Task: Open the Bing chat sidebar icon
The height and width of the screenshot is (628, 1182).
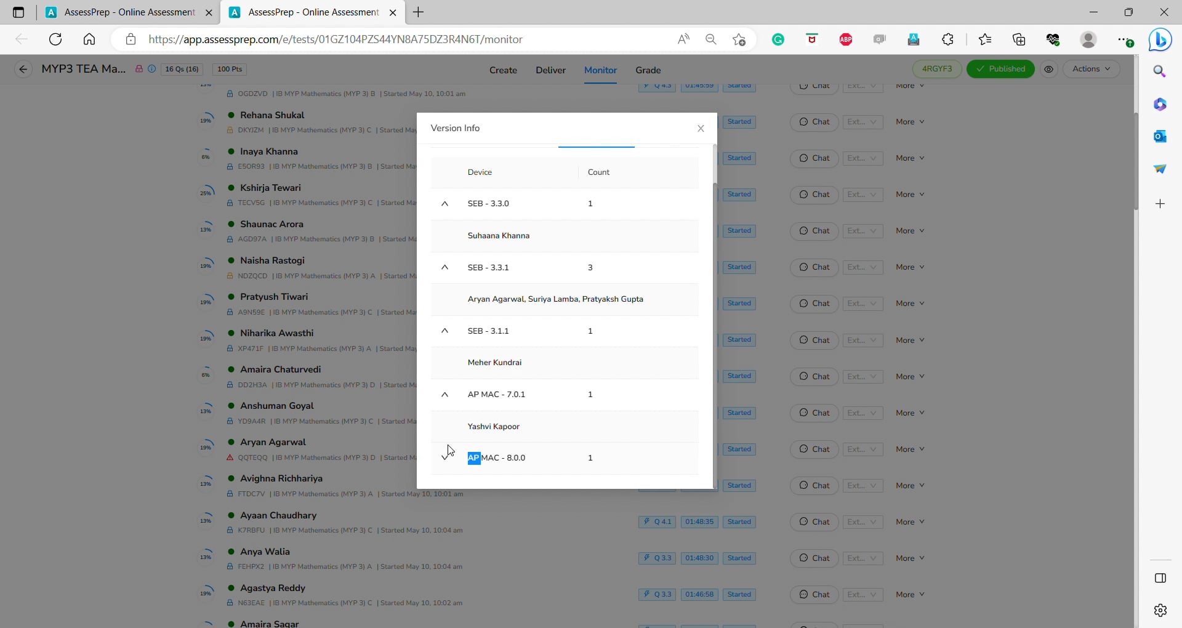Action: pyautogui.click(x=1160, y=40)
